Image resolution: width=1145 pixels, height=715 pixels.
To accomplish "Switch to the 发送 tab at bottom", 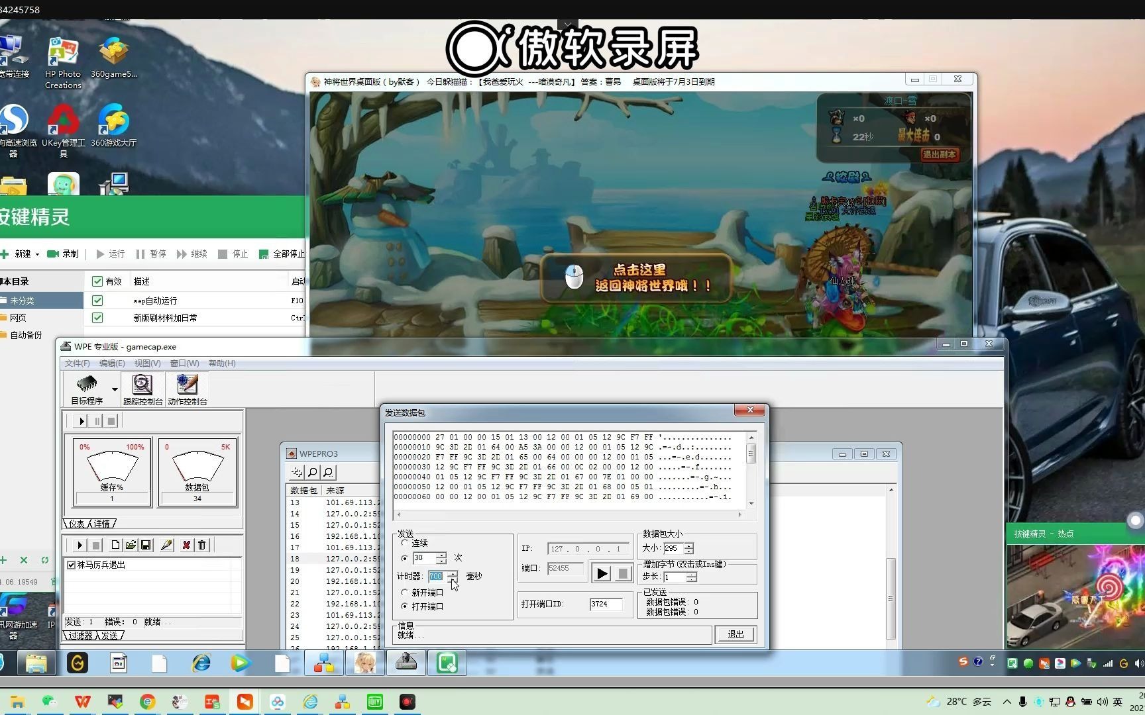I will [110, 636].
